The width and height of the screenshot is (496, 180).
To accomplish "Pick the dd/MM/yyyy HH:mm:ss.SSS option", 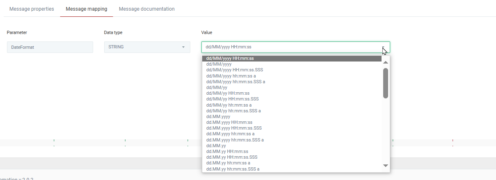I will tap(234, 70).
